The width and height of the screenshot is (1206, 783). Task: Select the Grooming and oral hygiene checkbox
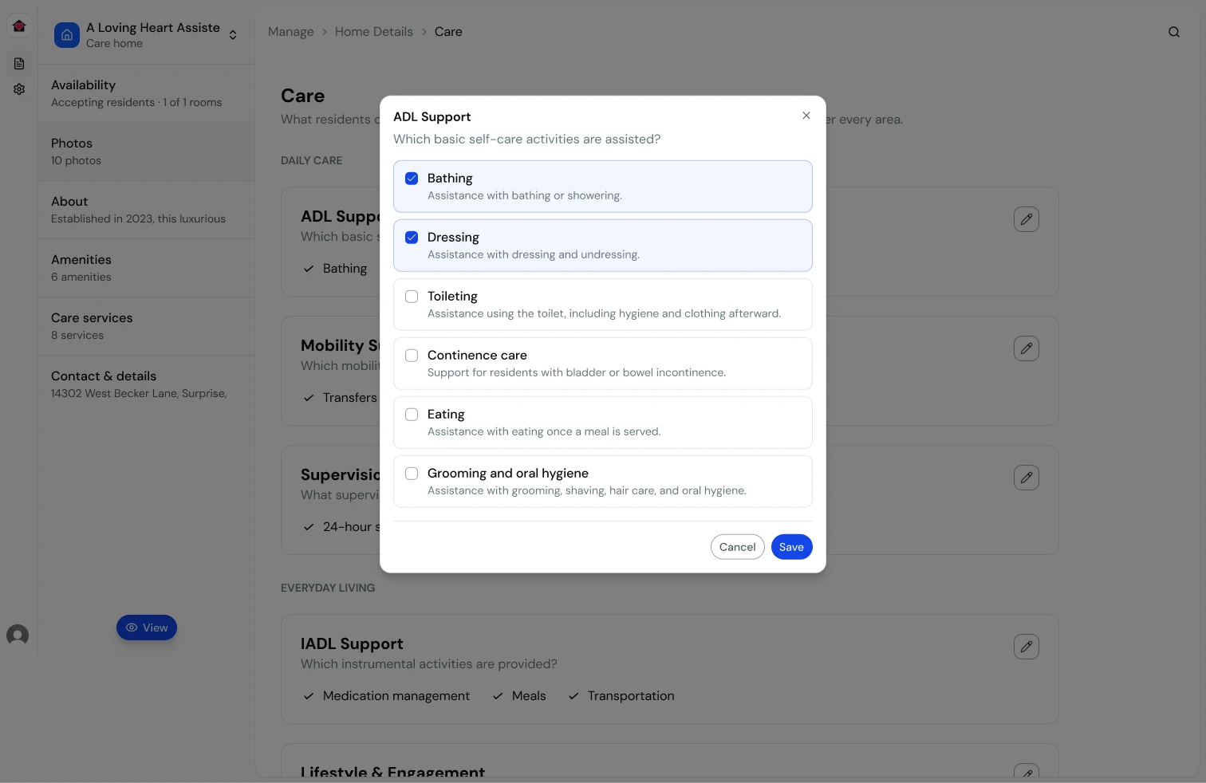pyautogui.click(x=412, y=474)
